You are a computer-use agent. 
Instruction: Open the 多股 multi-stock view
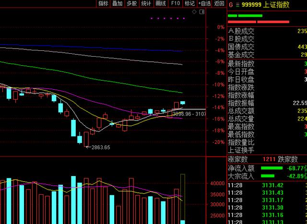[132, 3]
